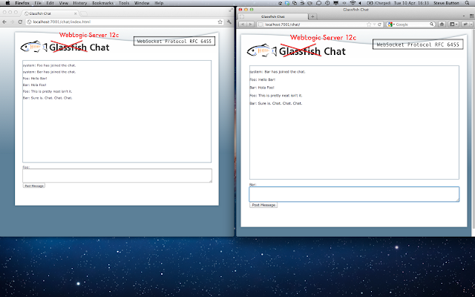Click the Firefox forward button
Screen dimensions: 475x297
[x=250, y=25]
